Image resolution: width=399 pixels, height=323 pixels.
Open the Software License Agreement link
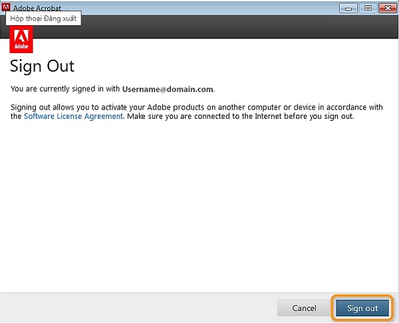pyautogui.click(x=74, y=116)
